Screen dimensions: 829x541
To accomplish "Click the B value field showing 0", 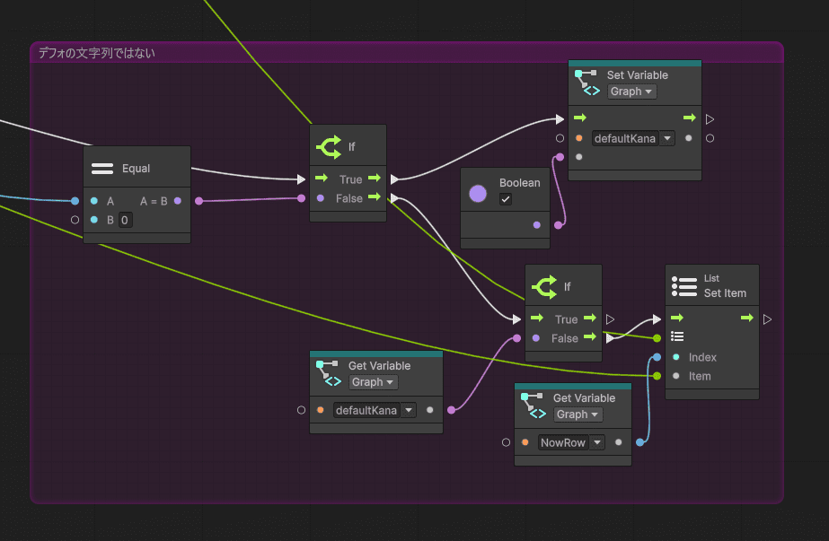I will point(125,221).
